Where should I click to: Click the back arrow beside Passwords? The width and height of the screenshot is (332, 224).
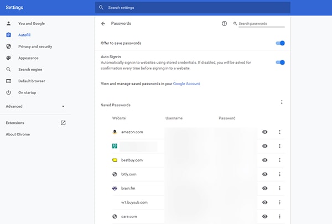(103, 24)
